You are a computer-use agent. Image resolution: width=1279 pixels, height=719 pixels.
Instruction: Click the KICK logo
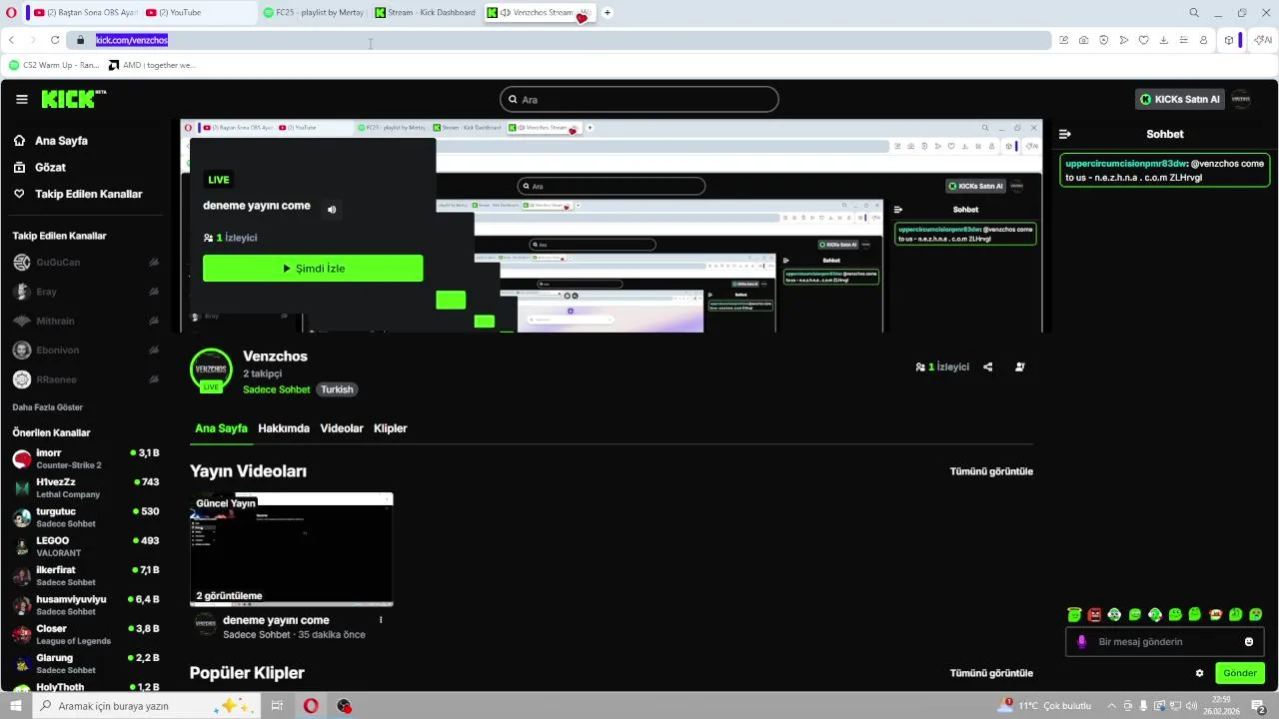73,99
